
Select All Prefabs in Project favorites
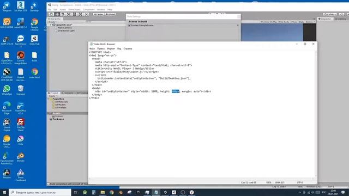point(61,108)
